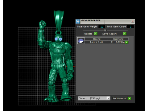Screen dimensions: 148x111
Task: Click the Gem Reporter panel icon
Action: [x=78, y=21]
